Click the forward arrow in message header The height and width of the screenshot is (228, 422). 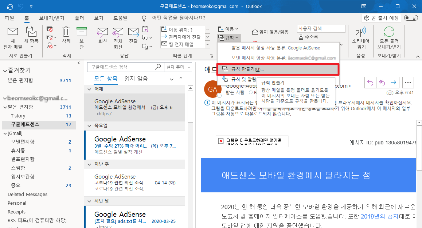click(x=393, y=83)
